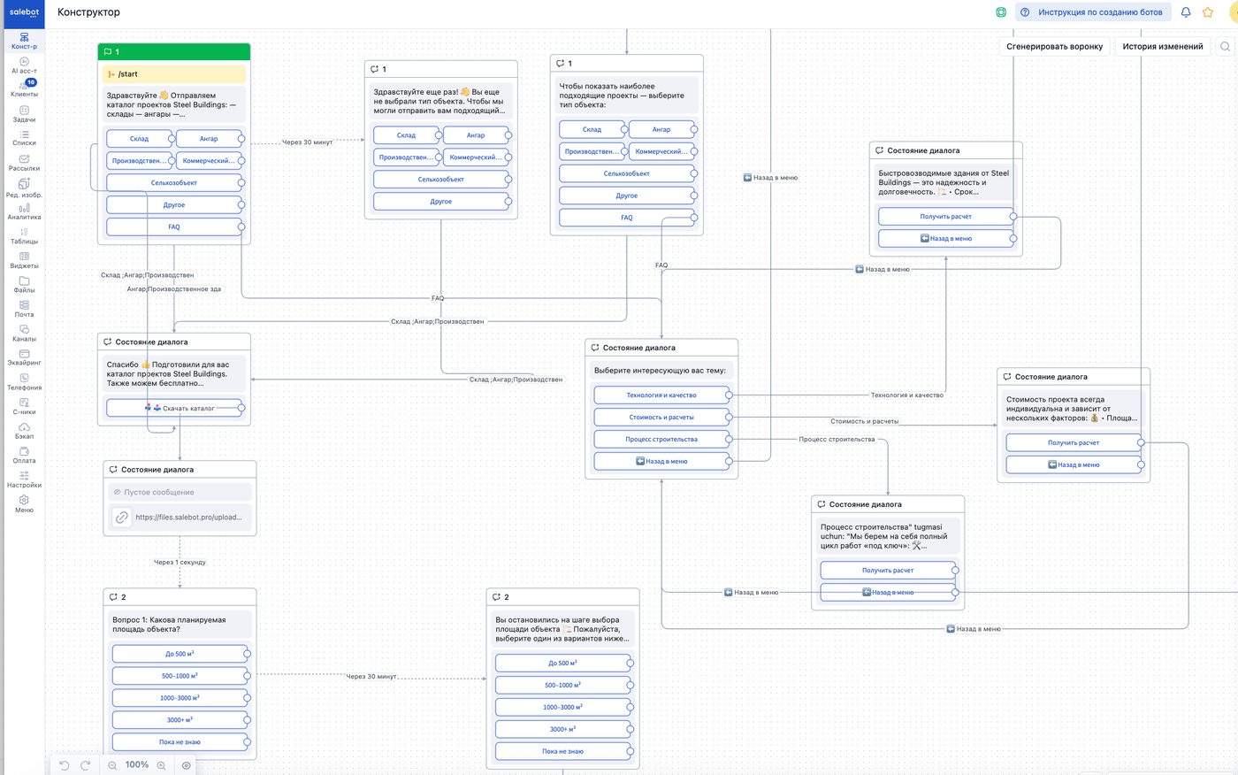Click the salebot logo
Screen dimensions: 1238x775
[x=24, y=12]
